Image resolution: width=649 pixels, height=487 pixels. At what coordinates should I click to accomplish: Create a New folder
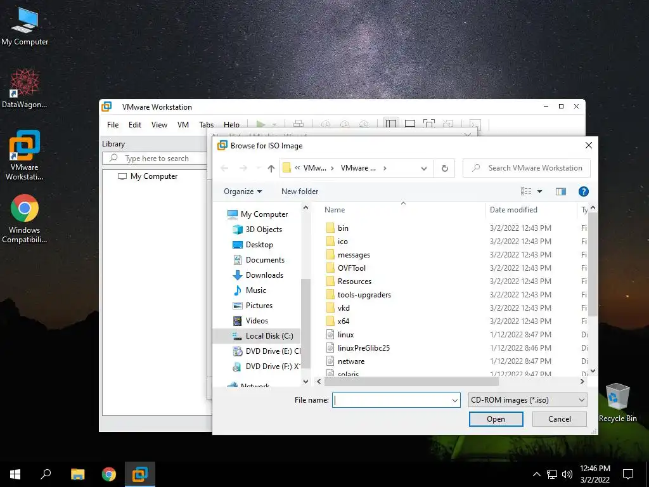[x=300, y=192]
